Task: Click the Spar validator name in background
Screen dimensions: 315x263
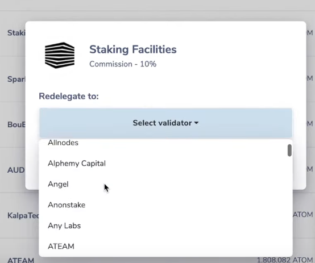Action: [16, 79]
